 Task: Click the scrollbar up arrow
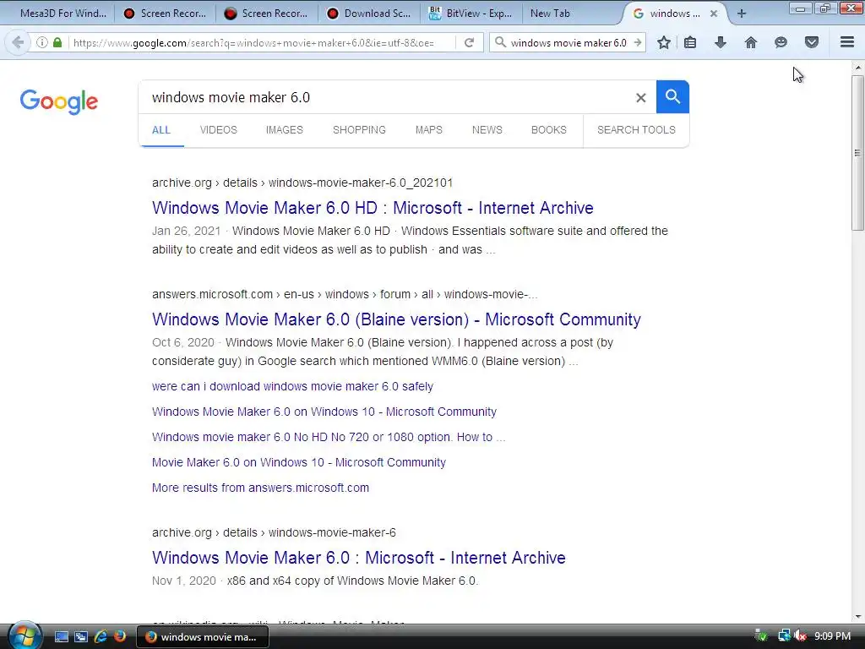click(x=857, y=68)
